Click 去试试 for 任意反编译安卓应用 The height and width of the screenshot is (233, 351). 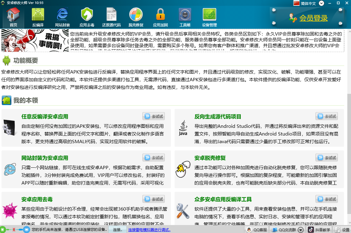(x=154, y=116)
